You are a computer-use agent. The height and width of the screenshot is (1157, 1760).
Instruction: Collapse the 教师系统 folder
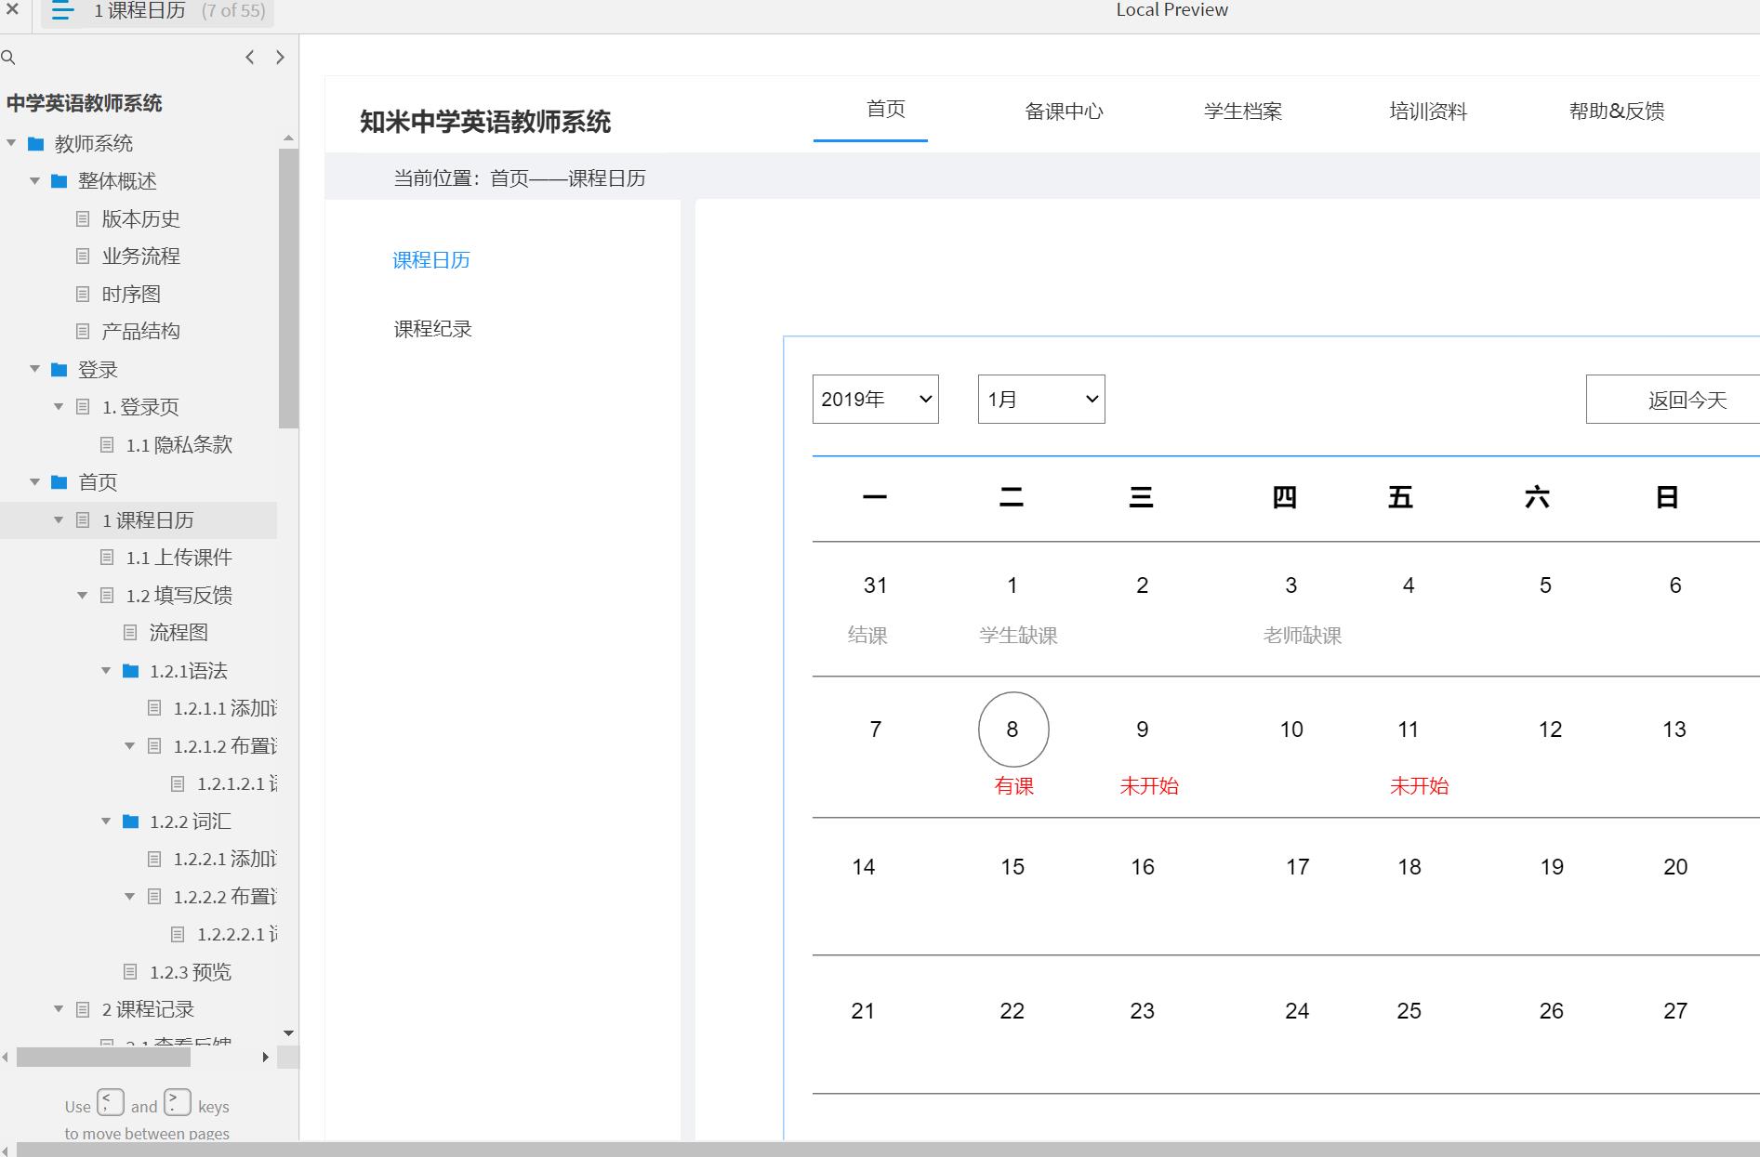[x=11, y=143]
